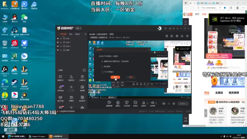Image resolution: width=247 pixels, height=139 pixels.
Task: Open the 弹幕助手 tool in the toolbox
Action: 60,78
